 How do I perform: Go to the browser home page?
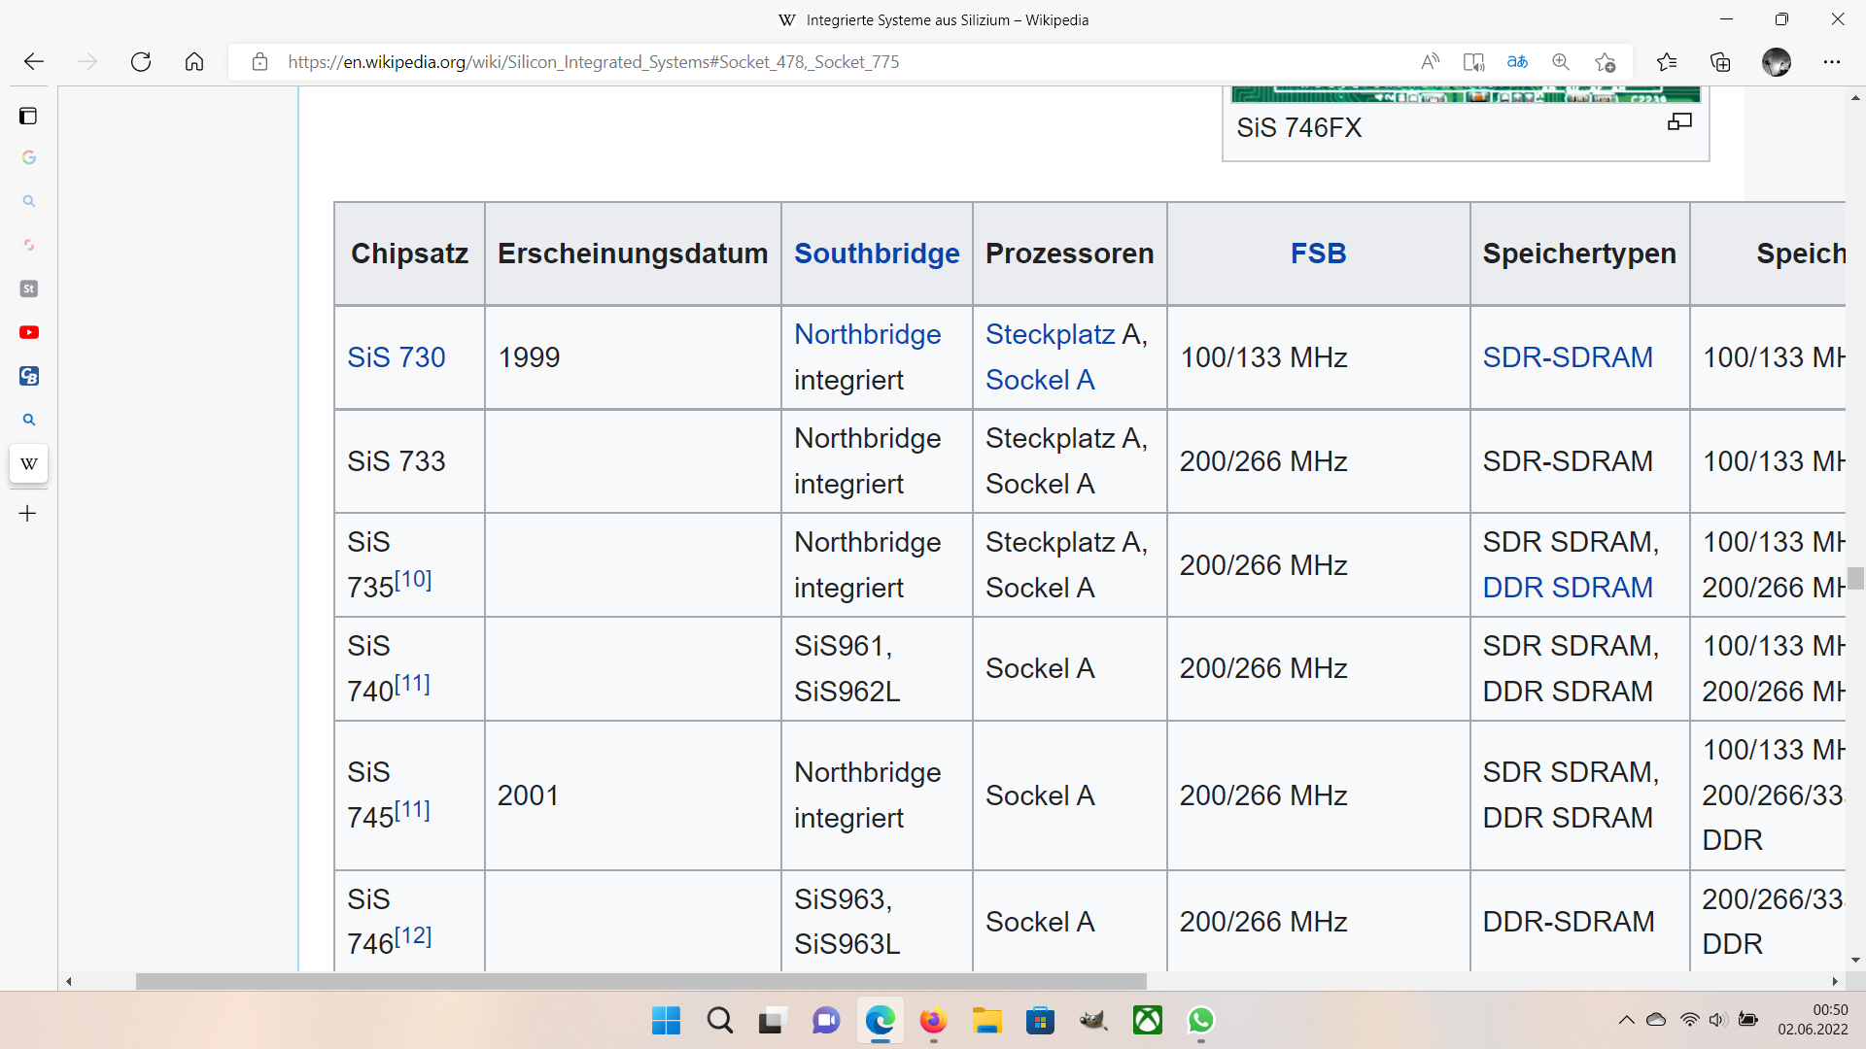tap(194, 62)
